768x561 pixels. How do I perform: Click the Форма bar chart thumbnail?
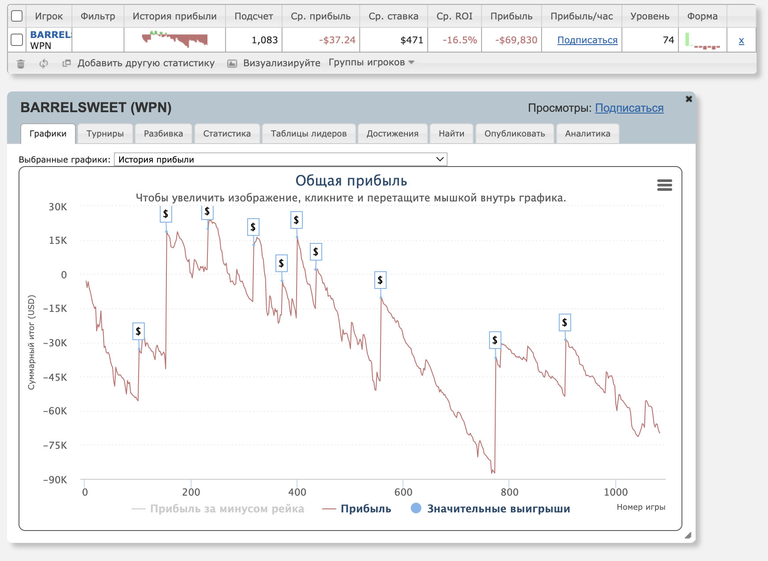(702, 40)
